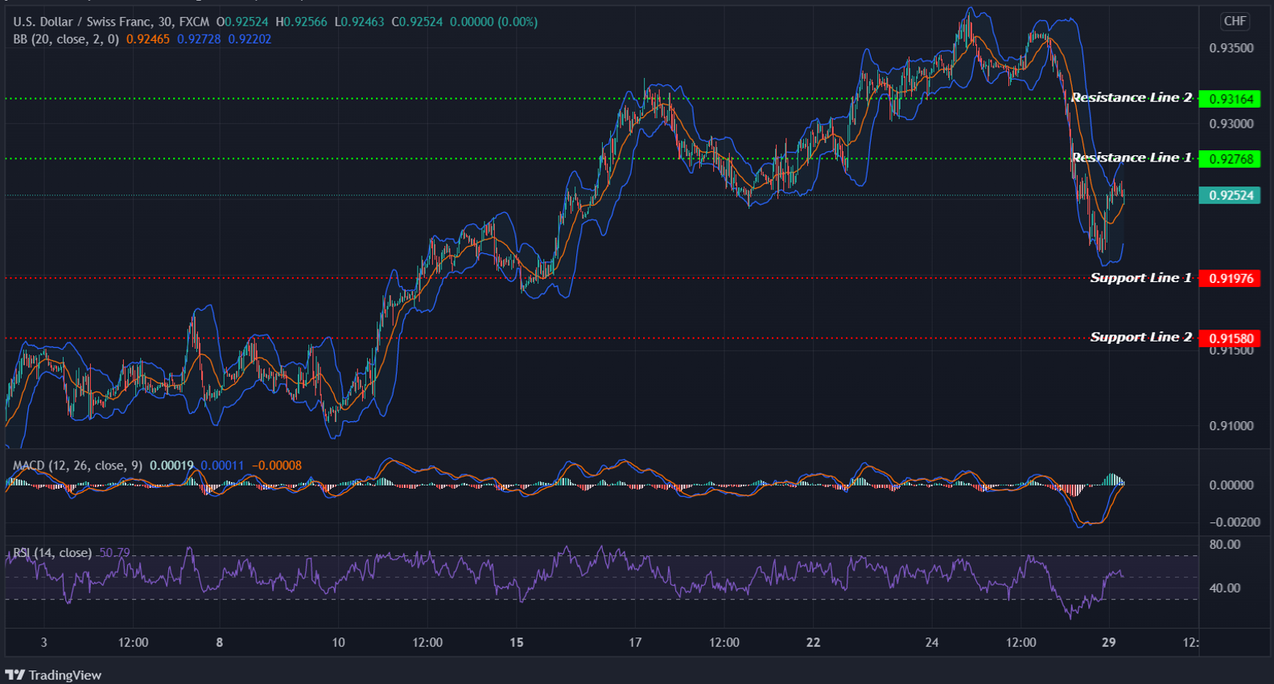Image resolution: width=1274 pixels, height=684 pixels.
Task: Click the high price value H0.92566
Action: [301, 22]
